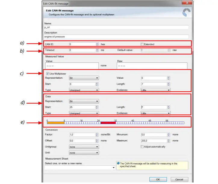Adjust the Multiplexer Start spinner

[97, 84]
